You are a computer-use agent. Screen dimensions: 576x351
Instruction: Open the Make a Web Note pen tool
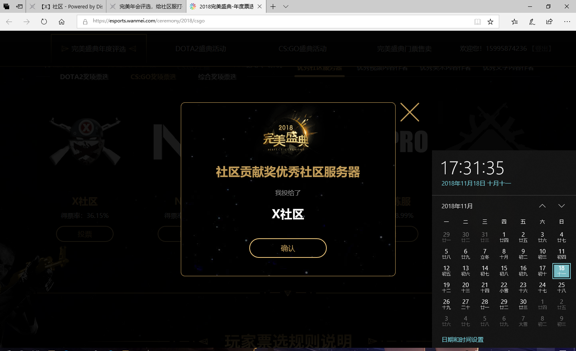coord(532,22)
